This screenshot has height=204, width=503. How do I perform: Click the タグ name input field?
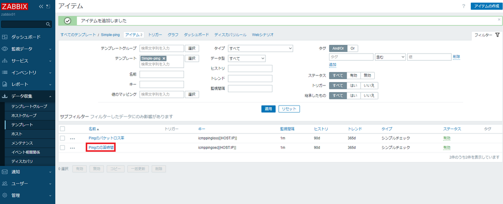pyautogui.click(x=351, y=57)
